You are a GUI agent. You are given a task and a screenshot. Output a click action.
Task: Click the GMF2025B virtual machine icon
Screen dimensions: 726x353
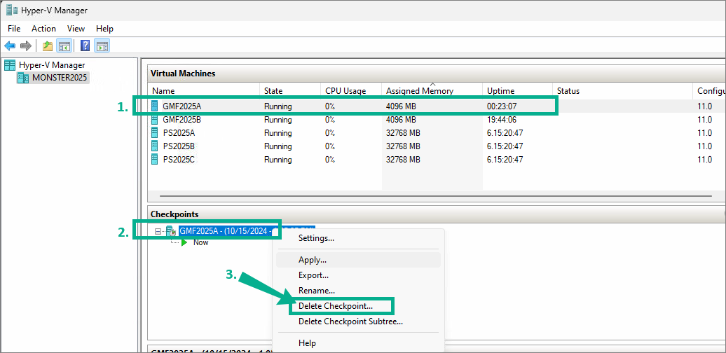(155, 120)
